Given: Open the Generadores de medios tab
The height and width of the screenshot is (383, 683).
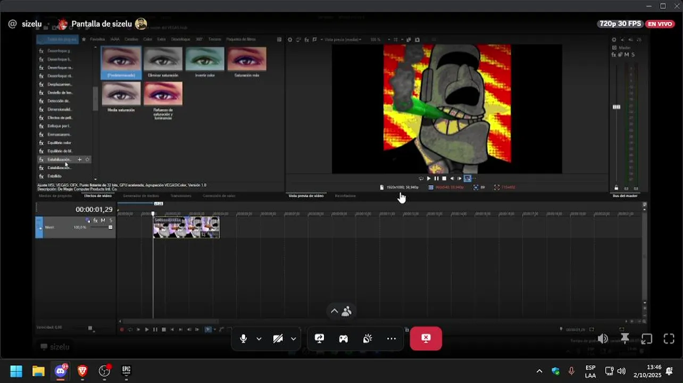Looking at the screenshot, I should click(141, 196).
